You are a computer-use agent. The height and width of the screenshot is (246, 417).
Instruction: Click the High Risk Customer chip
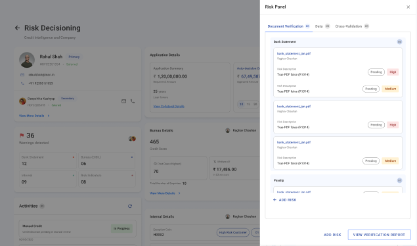[233, 232]
